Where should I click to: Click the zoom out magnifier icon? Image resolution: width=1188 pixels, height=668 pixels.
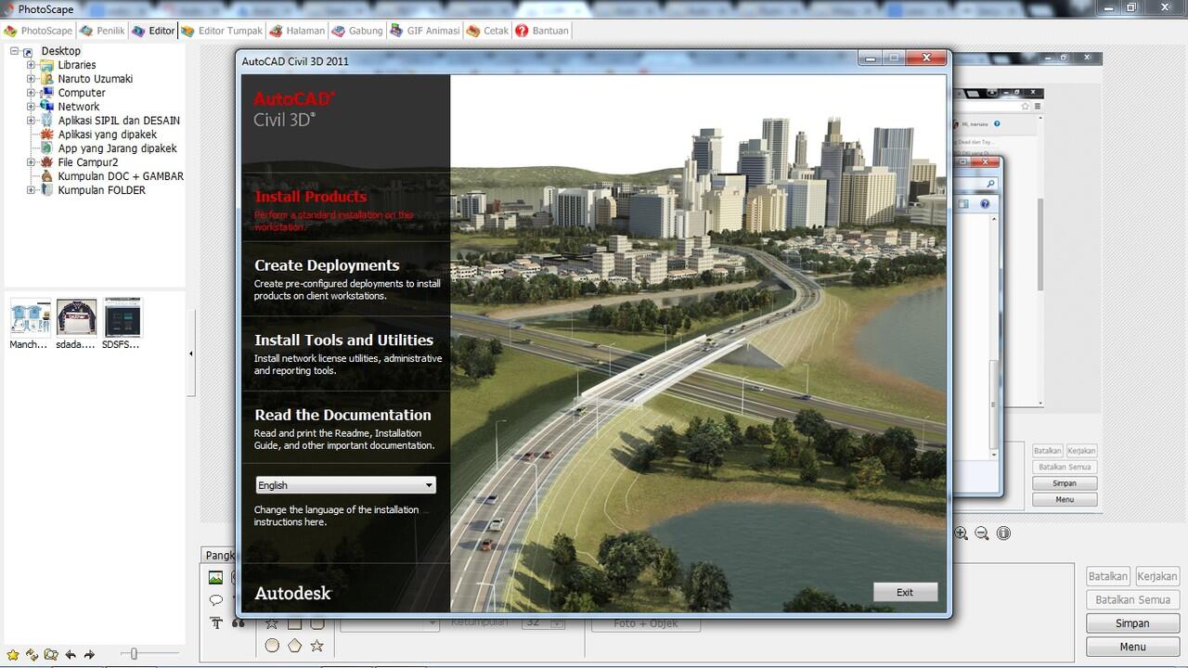click(982, 533)
